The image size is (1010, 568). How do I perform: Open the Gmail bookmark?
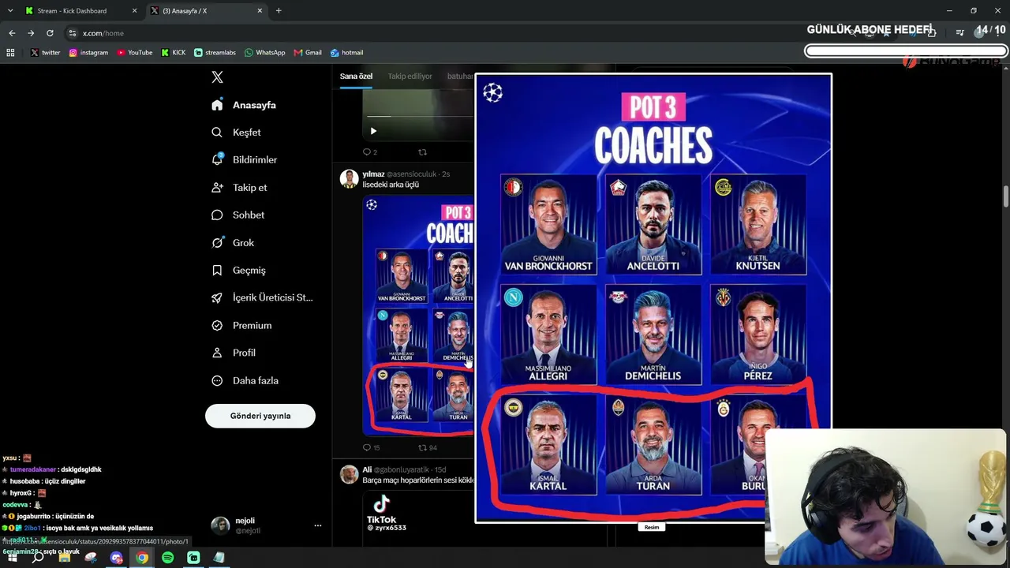click(x=308, y=53)
